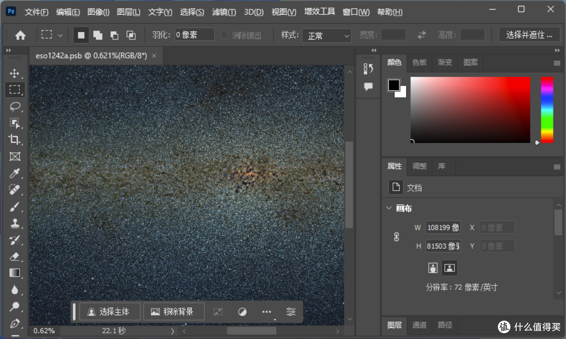Toggle the canvas width-height link icon
The image size is (566, 339).
pos(396,237)
